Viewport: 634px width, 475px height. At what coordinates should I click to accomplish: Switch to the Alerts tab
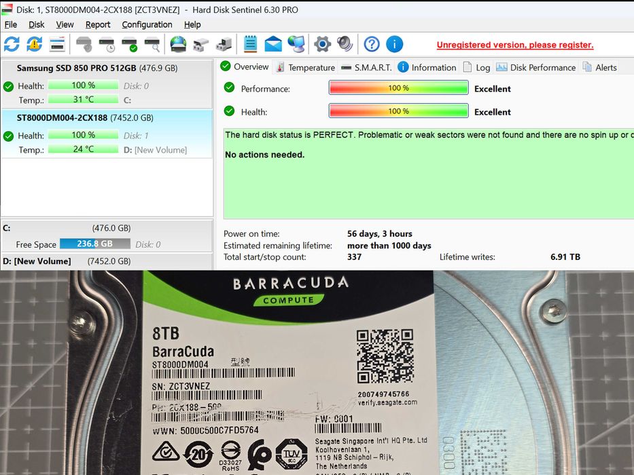tap(599, 67)
